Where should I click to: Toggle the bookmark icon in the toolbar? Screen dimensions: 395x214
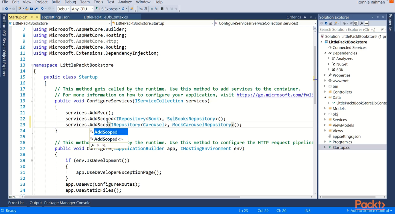coord(162,9)
